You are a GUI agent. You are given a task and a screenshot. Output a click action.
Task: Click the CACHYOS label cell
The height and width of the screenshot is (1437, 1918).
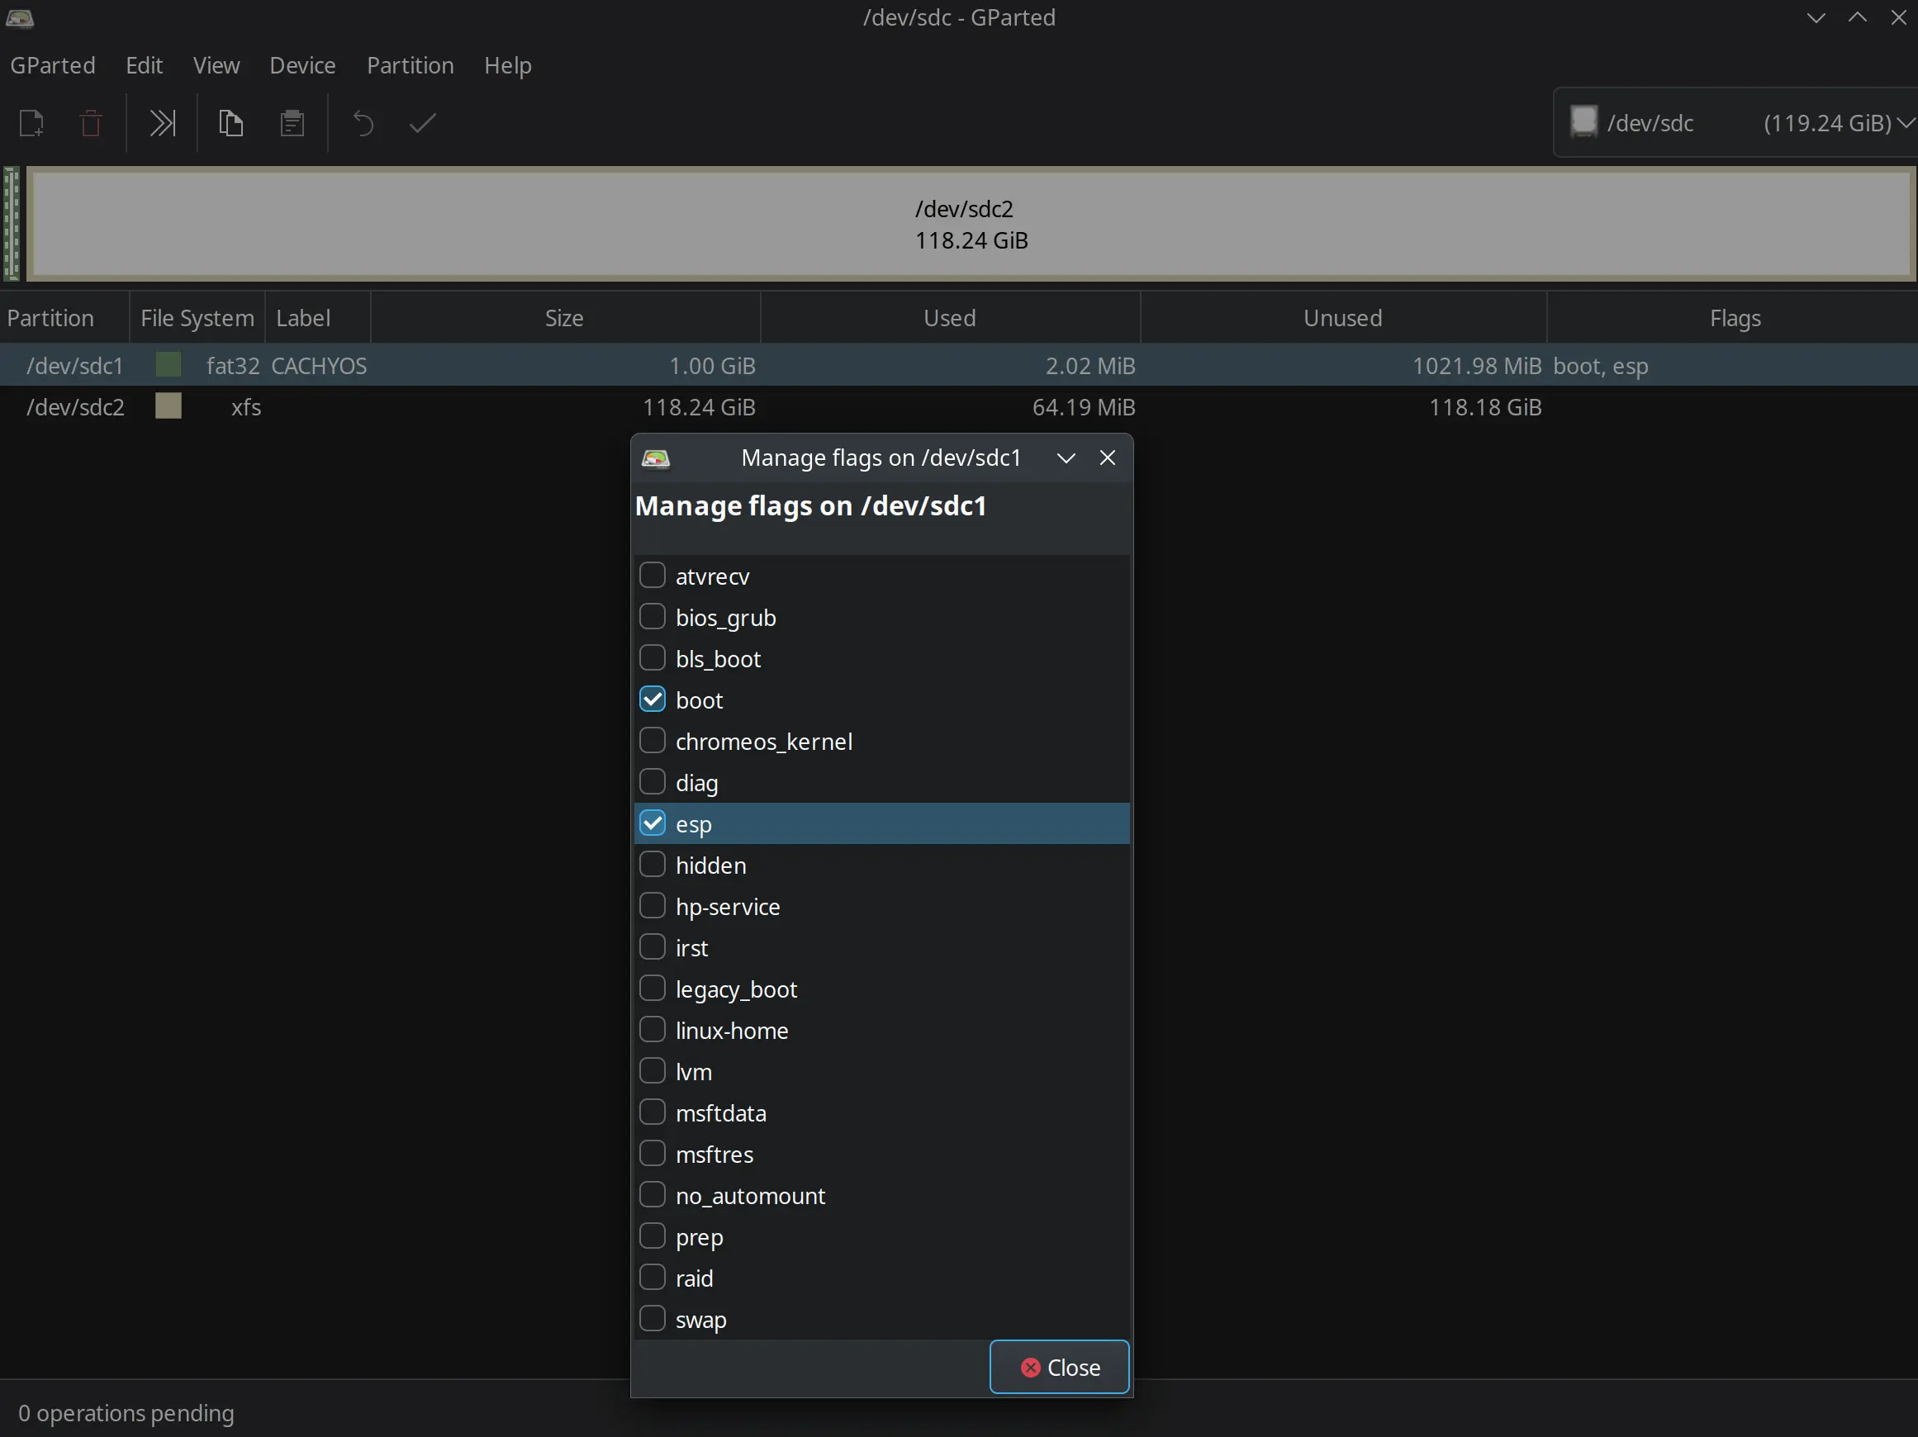pos(319,366)
